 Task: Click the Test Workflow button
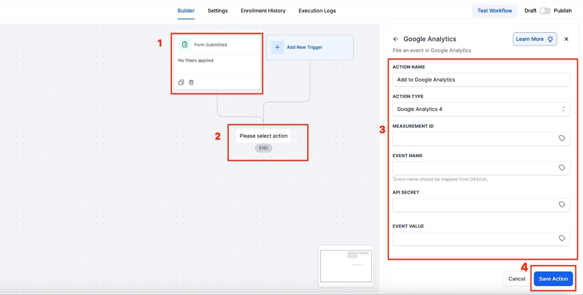(x=494, y=11)
